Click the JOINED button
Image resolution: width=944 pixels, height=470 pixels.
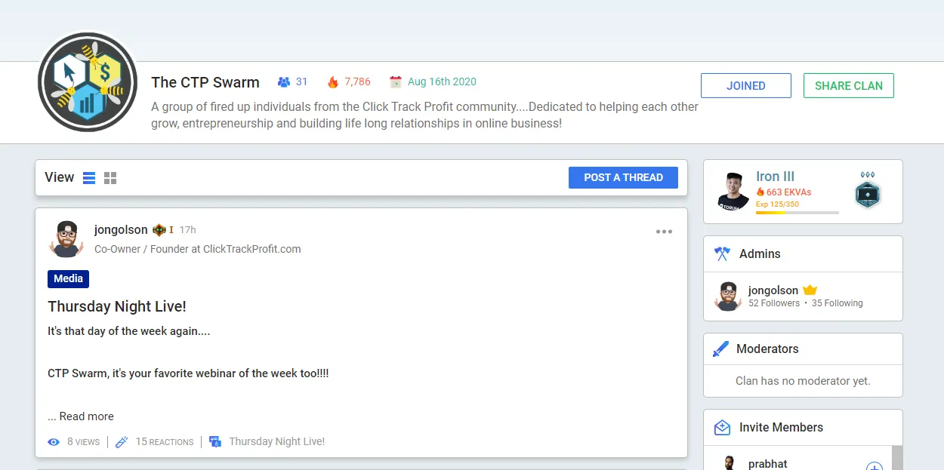[x=746, y=86]
